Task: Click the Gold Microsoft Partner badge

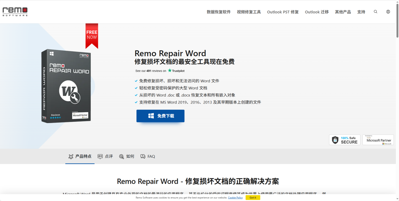Action: (378, 139)
